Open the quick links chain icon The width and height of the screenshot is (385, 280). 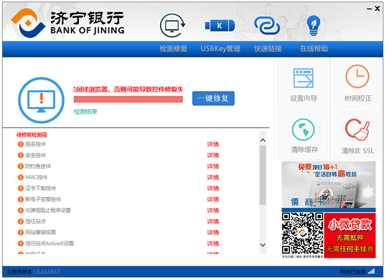[x=267, y=25]
